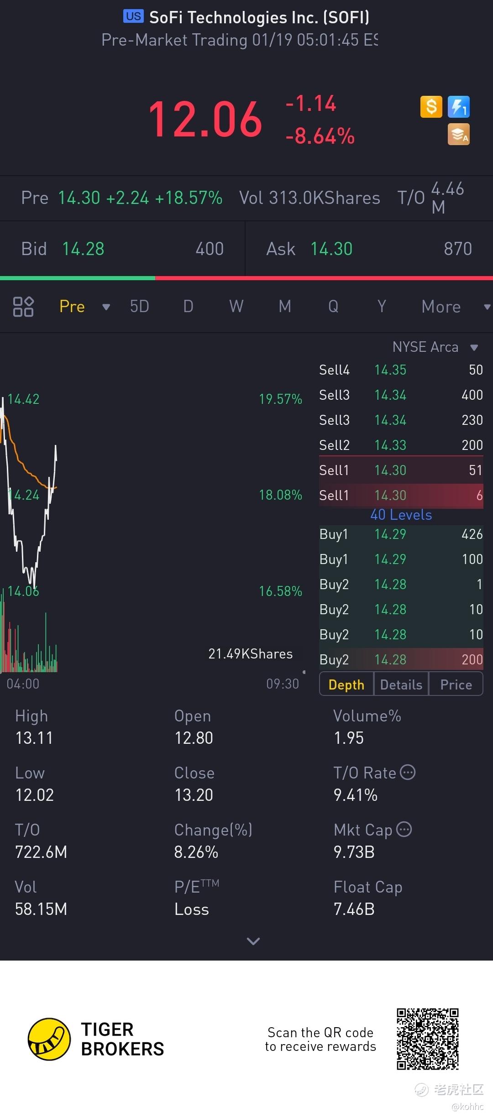This screenshot has width=493, height=1118.
Task: Select the Pre chart tab
Action: tap(72, 307)
